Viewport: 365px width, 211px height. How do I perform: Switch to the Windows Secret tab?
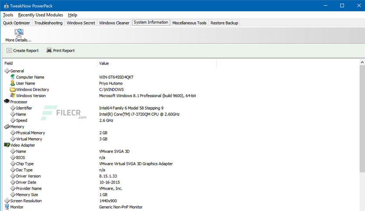point(81,23)
